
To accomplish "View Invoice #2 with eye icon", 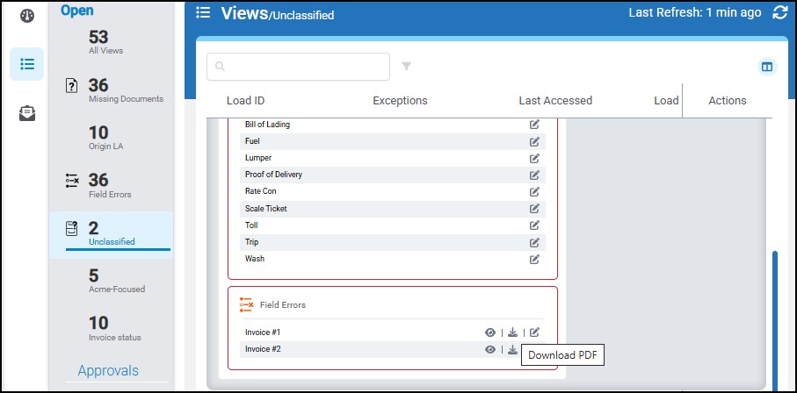I will tap(490, 349).
